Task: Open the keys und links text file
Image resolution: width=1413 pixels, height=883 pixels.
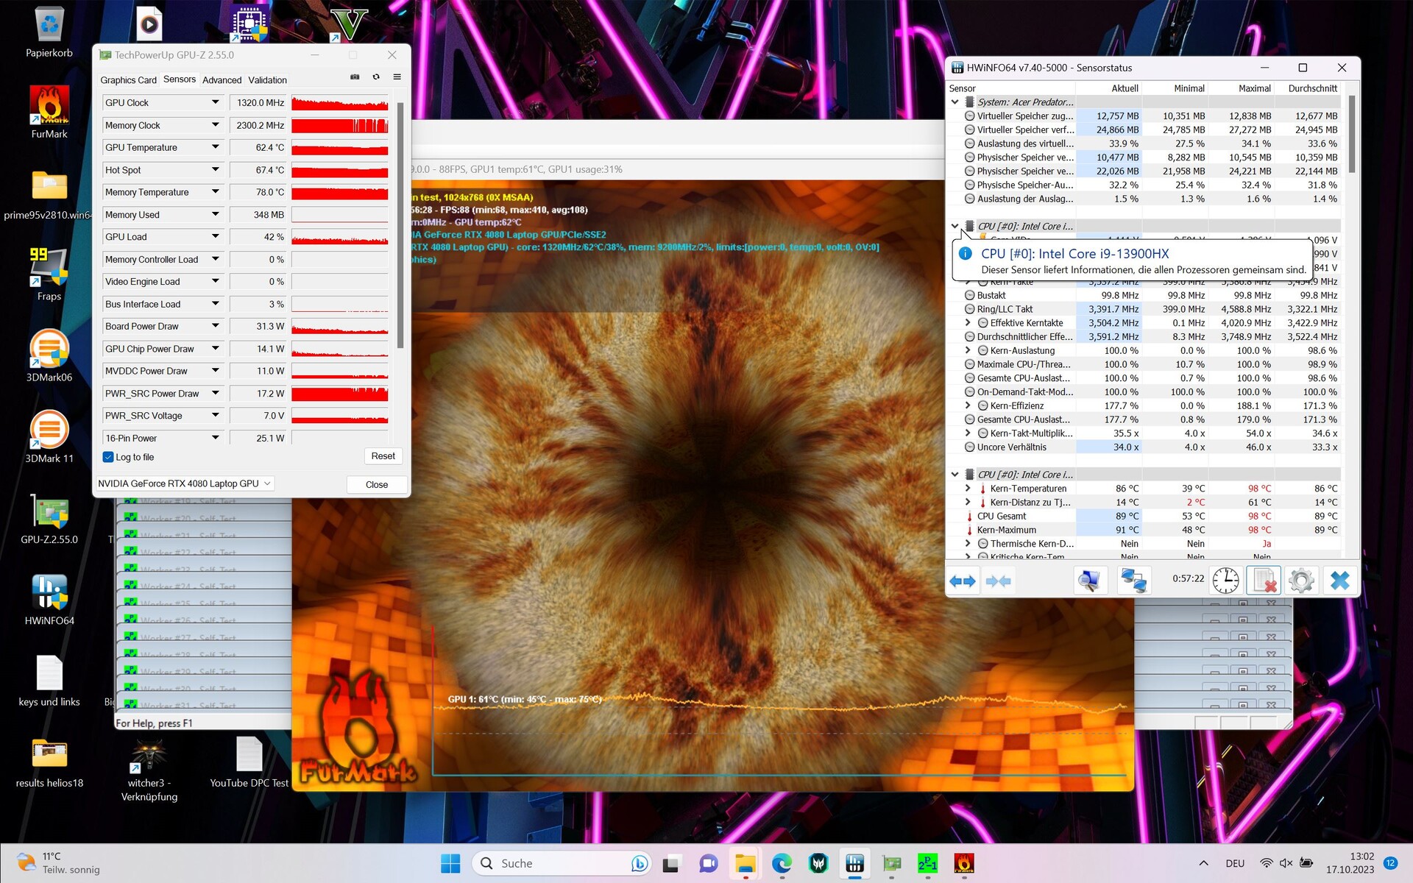Action: 49,681
